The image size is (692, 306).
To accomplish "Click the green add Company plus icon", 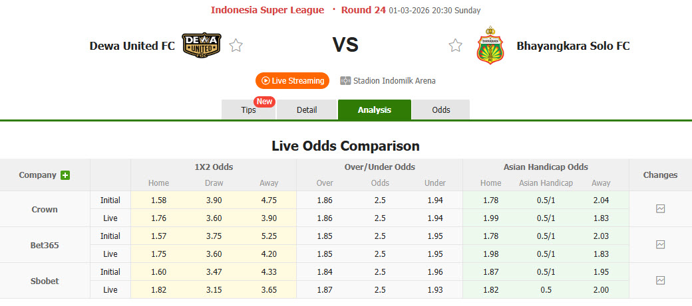I will 65,175.
